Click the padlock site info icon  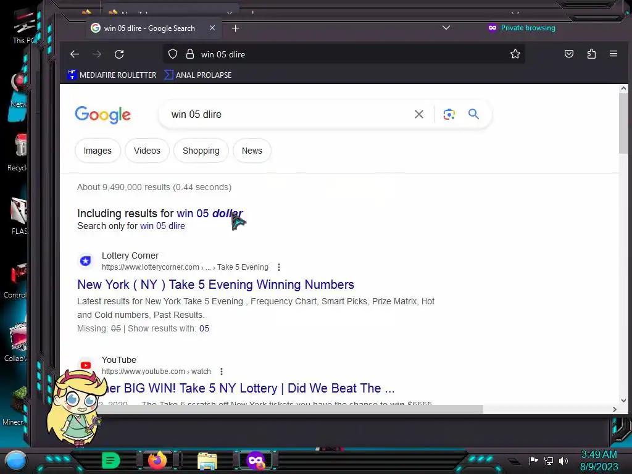(x=190, y=54)
